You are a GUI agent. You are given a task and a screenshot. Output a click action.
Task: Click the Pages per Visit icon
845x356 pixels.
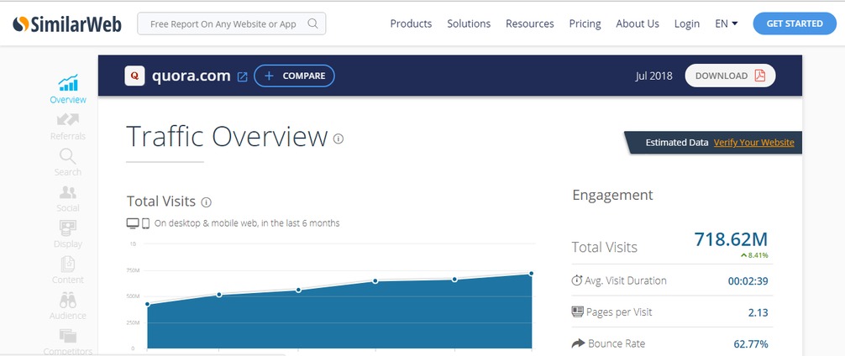click(577, 311)
